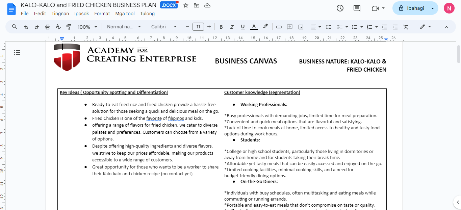461x210 pixels.
Task: Increase the font size
Action: 209,27
